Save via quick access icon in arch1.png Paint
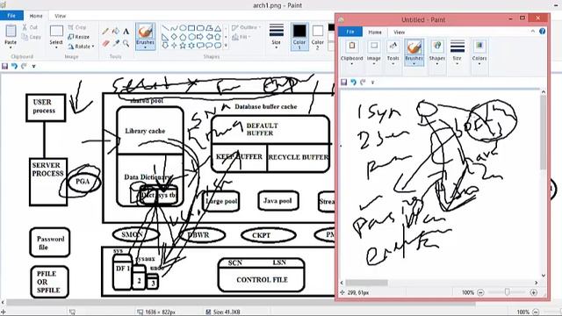562x316 pixels. tap(4, 67)
